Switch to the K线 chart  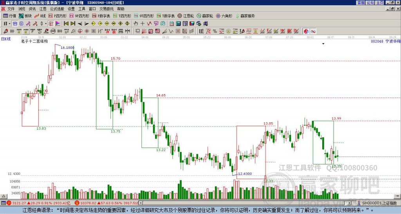[40, 16]
